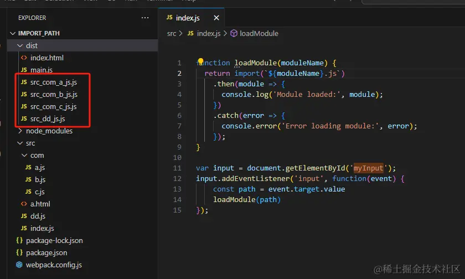Screen dimensions: 465x279
Task: Click braces icon beside package-lock.json
Action: coord(19,240)
